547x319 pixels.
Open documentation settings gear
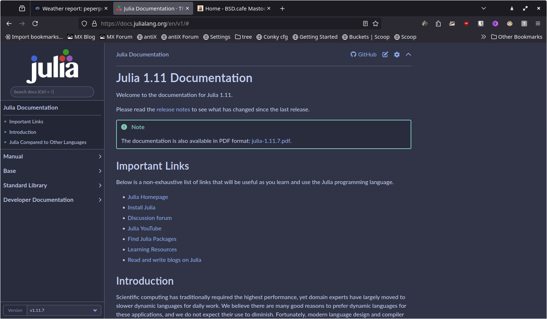click(x=397, y=54)
